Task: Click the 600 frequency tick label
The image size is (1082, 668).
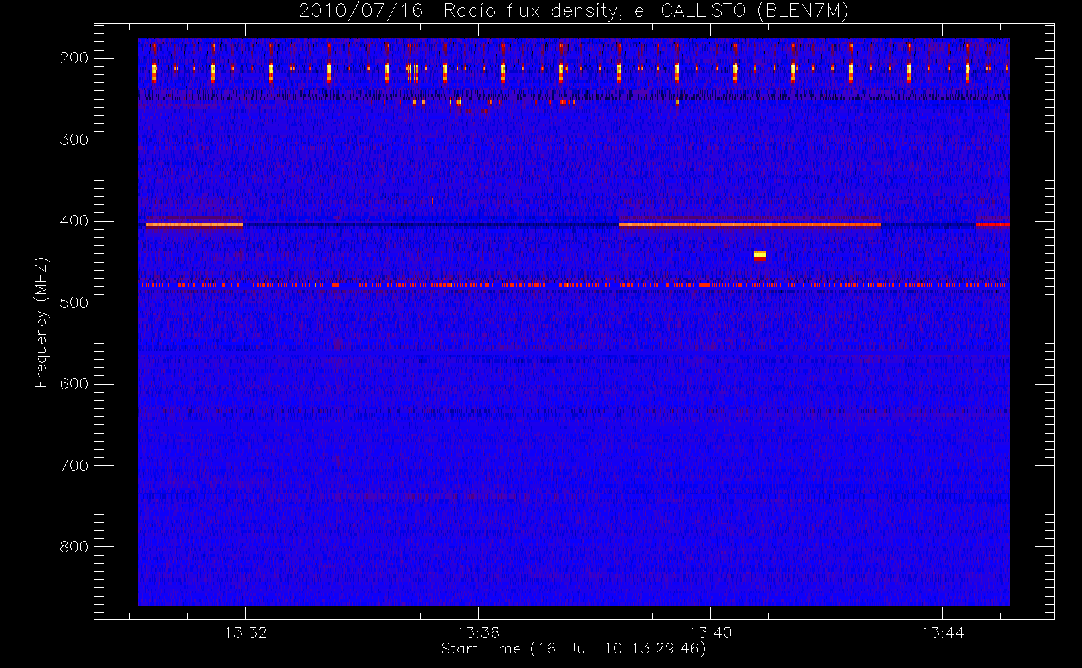Action: tap(74, 384)
